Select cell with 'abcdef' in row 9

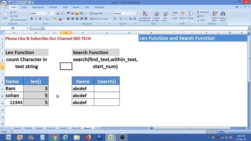[x=83, y=89]
